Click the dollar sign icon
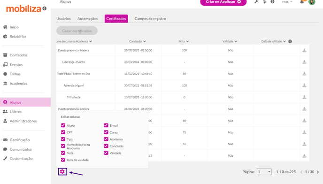 tap(264, 2)
